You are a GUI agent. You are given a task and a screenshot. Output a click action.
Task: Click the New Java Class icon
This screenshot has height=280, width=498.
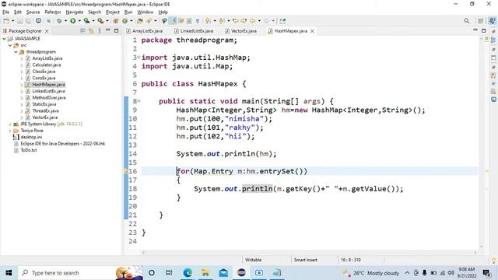tap(124, 21)
